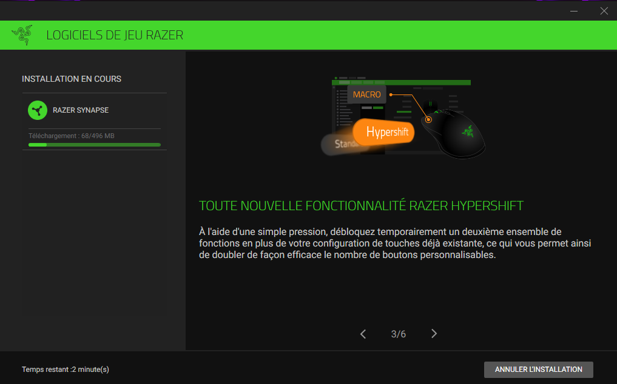The height and width of the screenshot is (384, 617).
Task: Close the Razer installer window
Action: 604,11
